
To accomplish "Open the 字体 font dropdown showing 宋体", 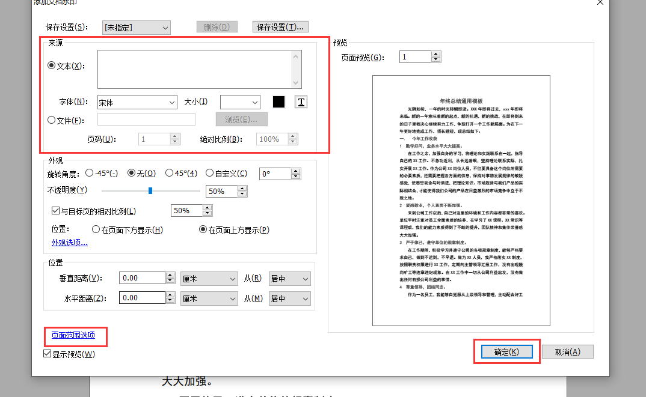I will 137,102.
